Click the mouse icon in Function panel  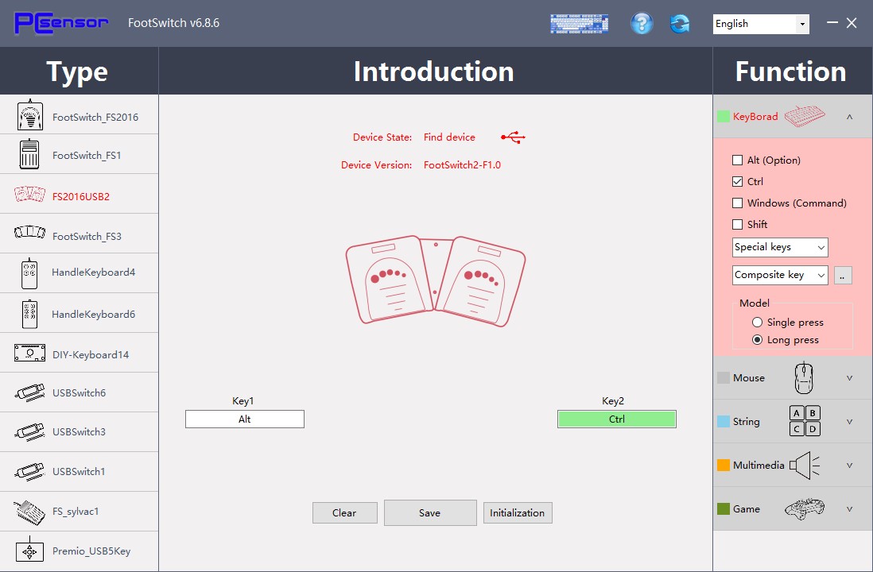tap(803, 378)
